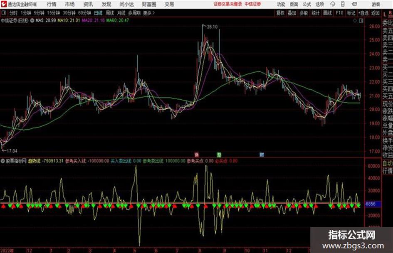Image resolution: width=393 pixels, height=253 pixels.
Task: Open the 行情 menu
Action: (x=52, y=4)
